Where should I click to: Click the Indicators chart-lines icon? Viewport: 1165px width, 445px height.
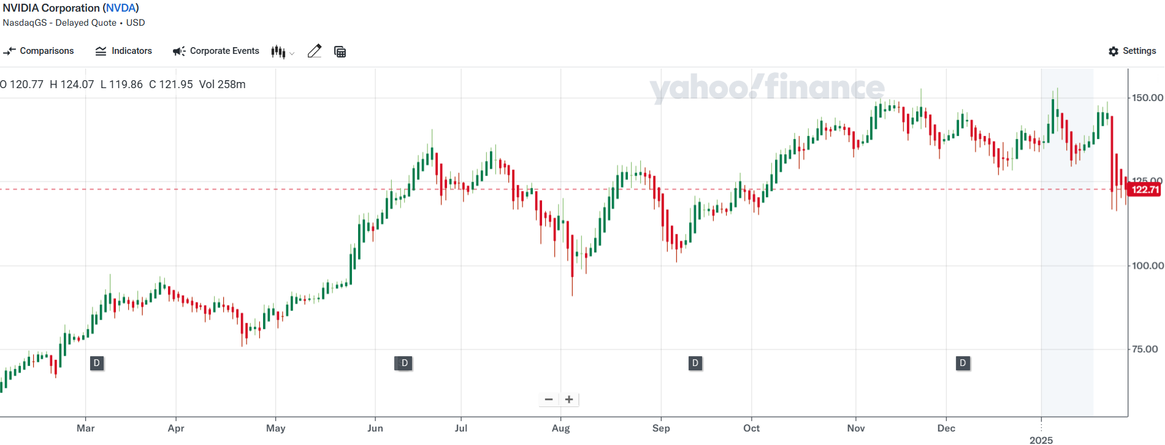click(x=101, y=51)
